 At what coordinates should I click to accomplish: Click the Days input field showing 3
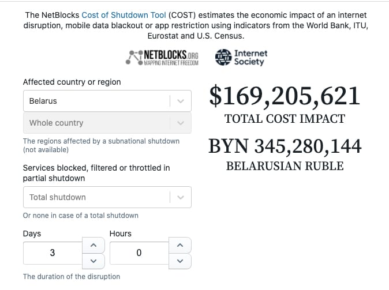click(x=53, y=253)
